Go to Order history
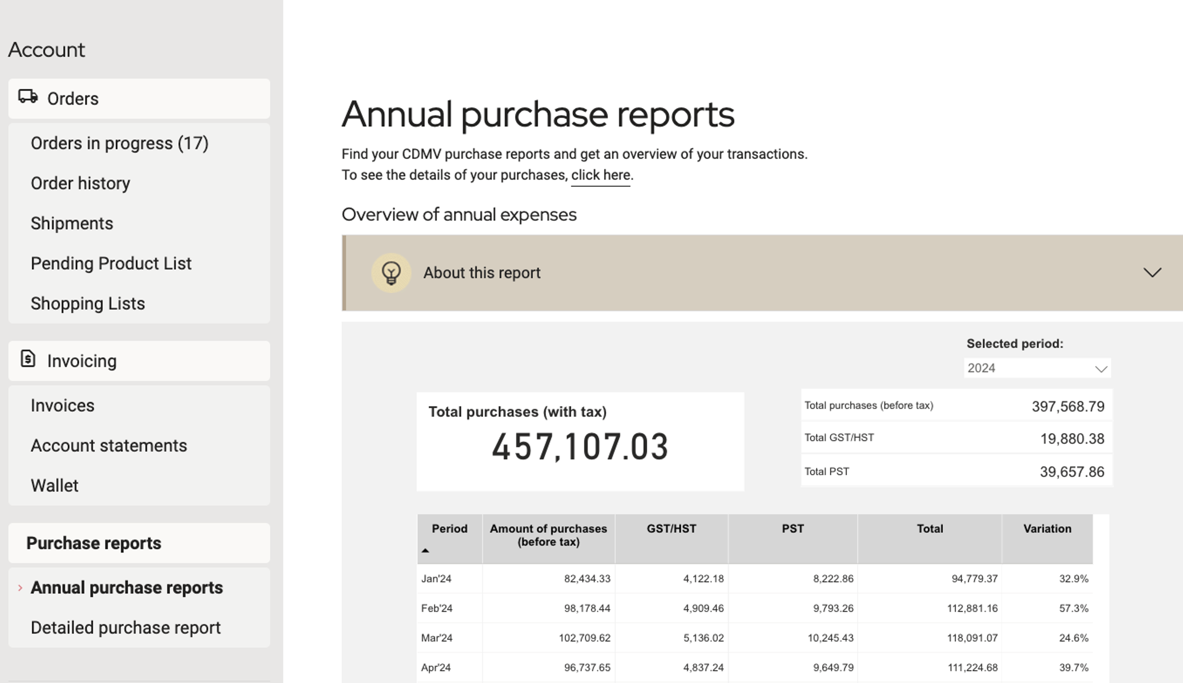Image resolution: width=1183 pixels, height=683 pixels. pyautogui.click(x=80, y=183)
